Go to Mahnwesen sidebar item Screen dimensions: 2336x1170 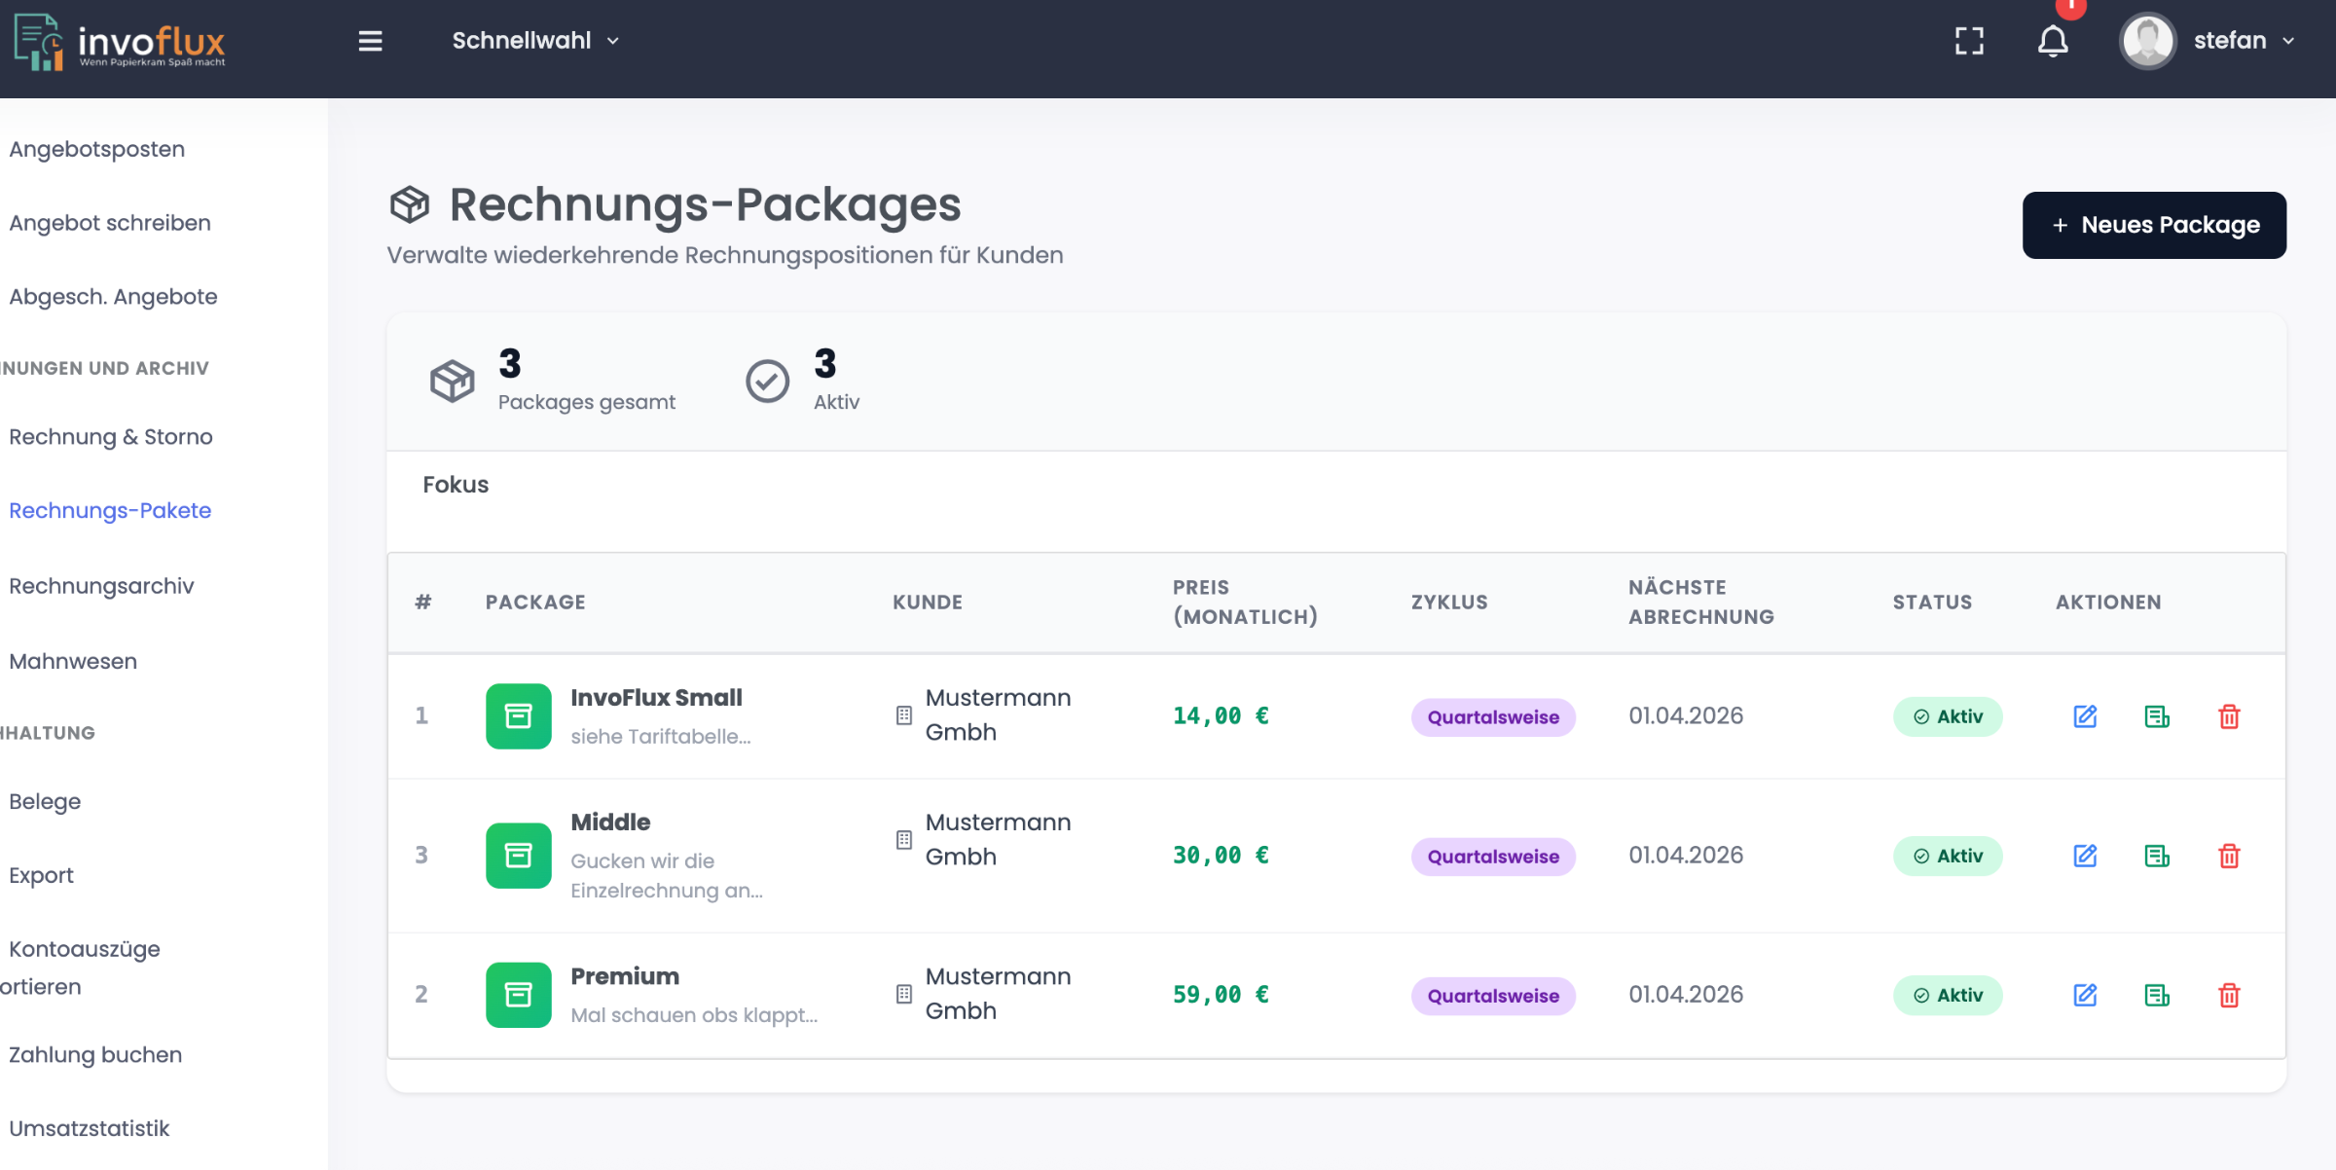click(x=73, y=661)
